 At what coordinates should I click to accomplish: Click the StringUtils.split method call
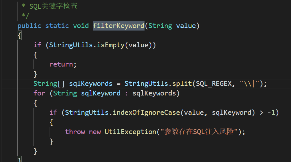pos(158,84)
